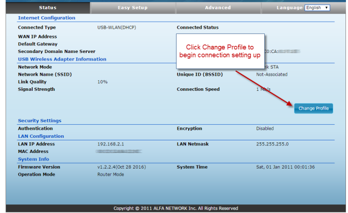The width and height of the screenshot is (348, 213).
Task: Select the USB Wireless Adapter Information heading
Action: (62, 59)
